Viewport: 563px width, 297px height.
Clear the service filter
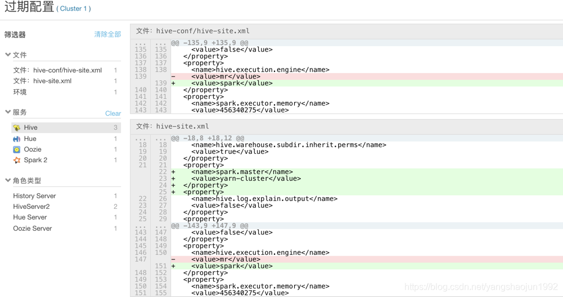[x=113, y=113]
